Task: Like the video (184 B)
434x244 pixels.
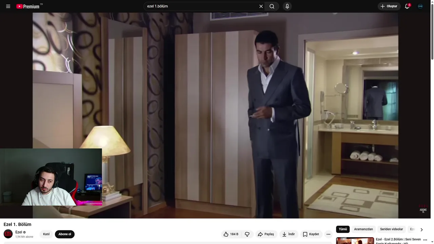Action: click(x=231, y=234)
